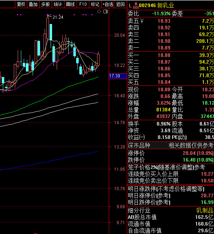
Task: Switch to 多股 multi-stock view
Action: (x=45, y=4)
